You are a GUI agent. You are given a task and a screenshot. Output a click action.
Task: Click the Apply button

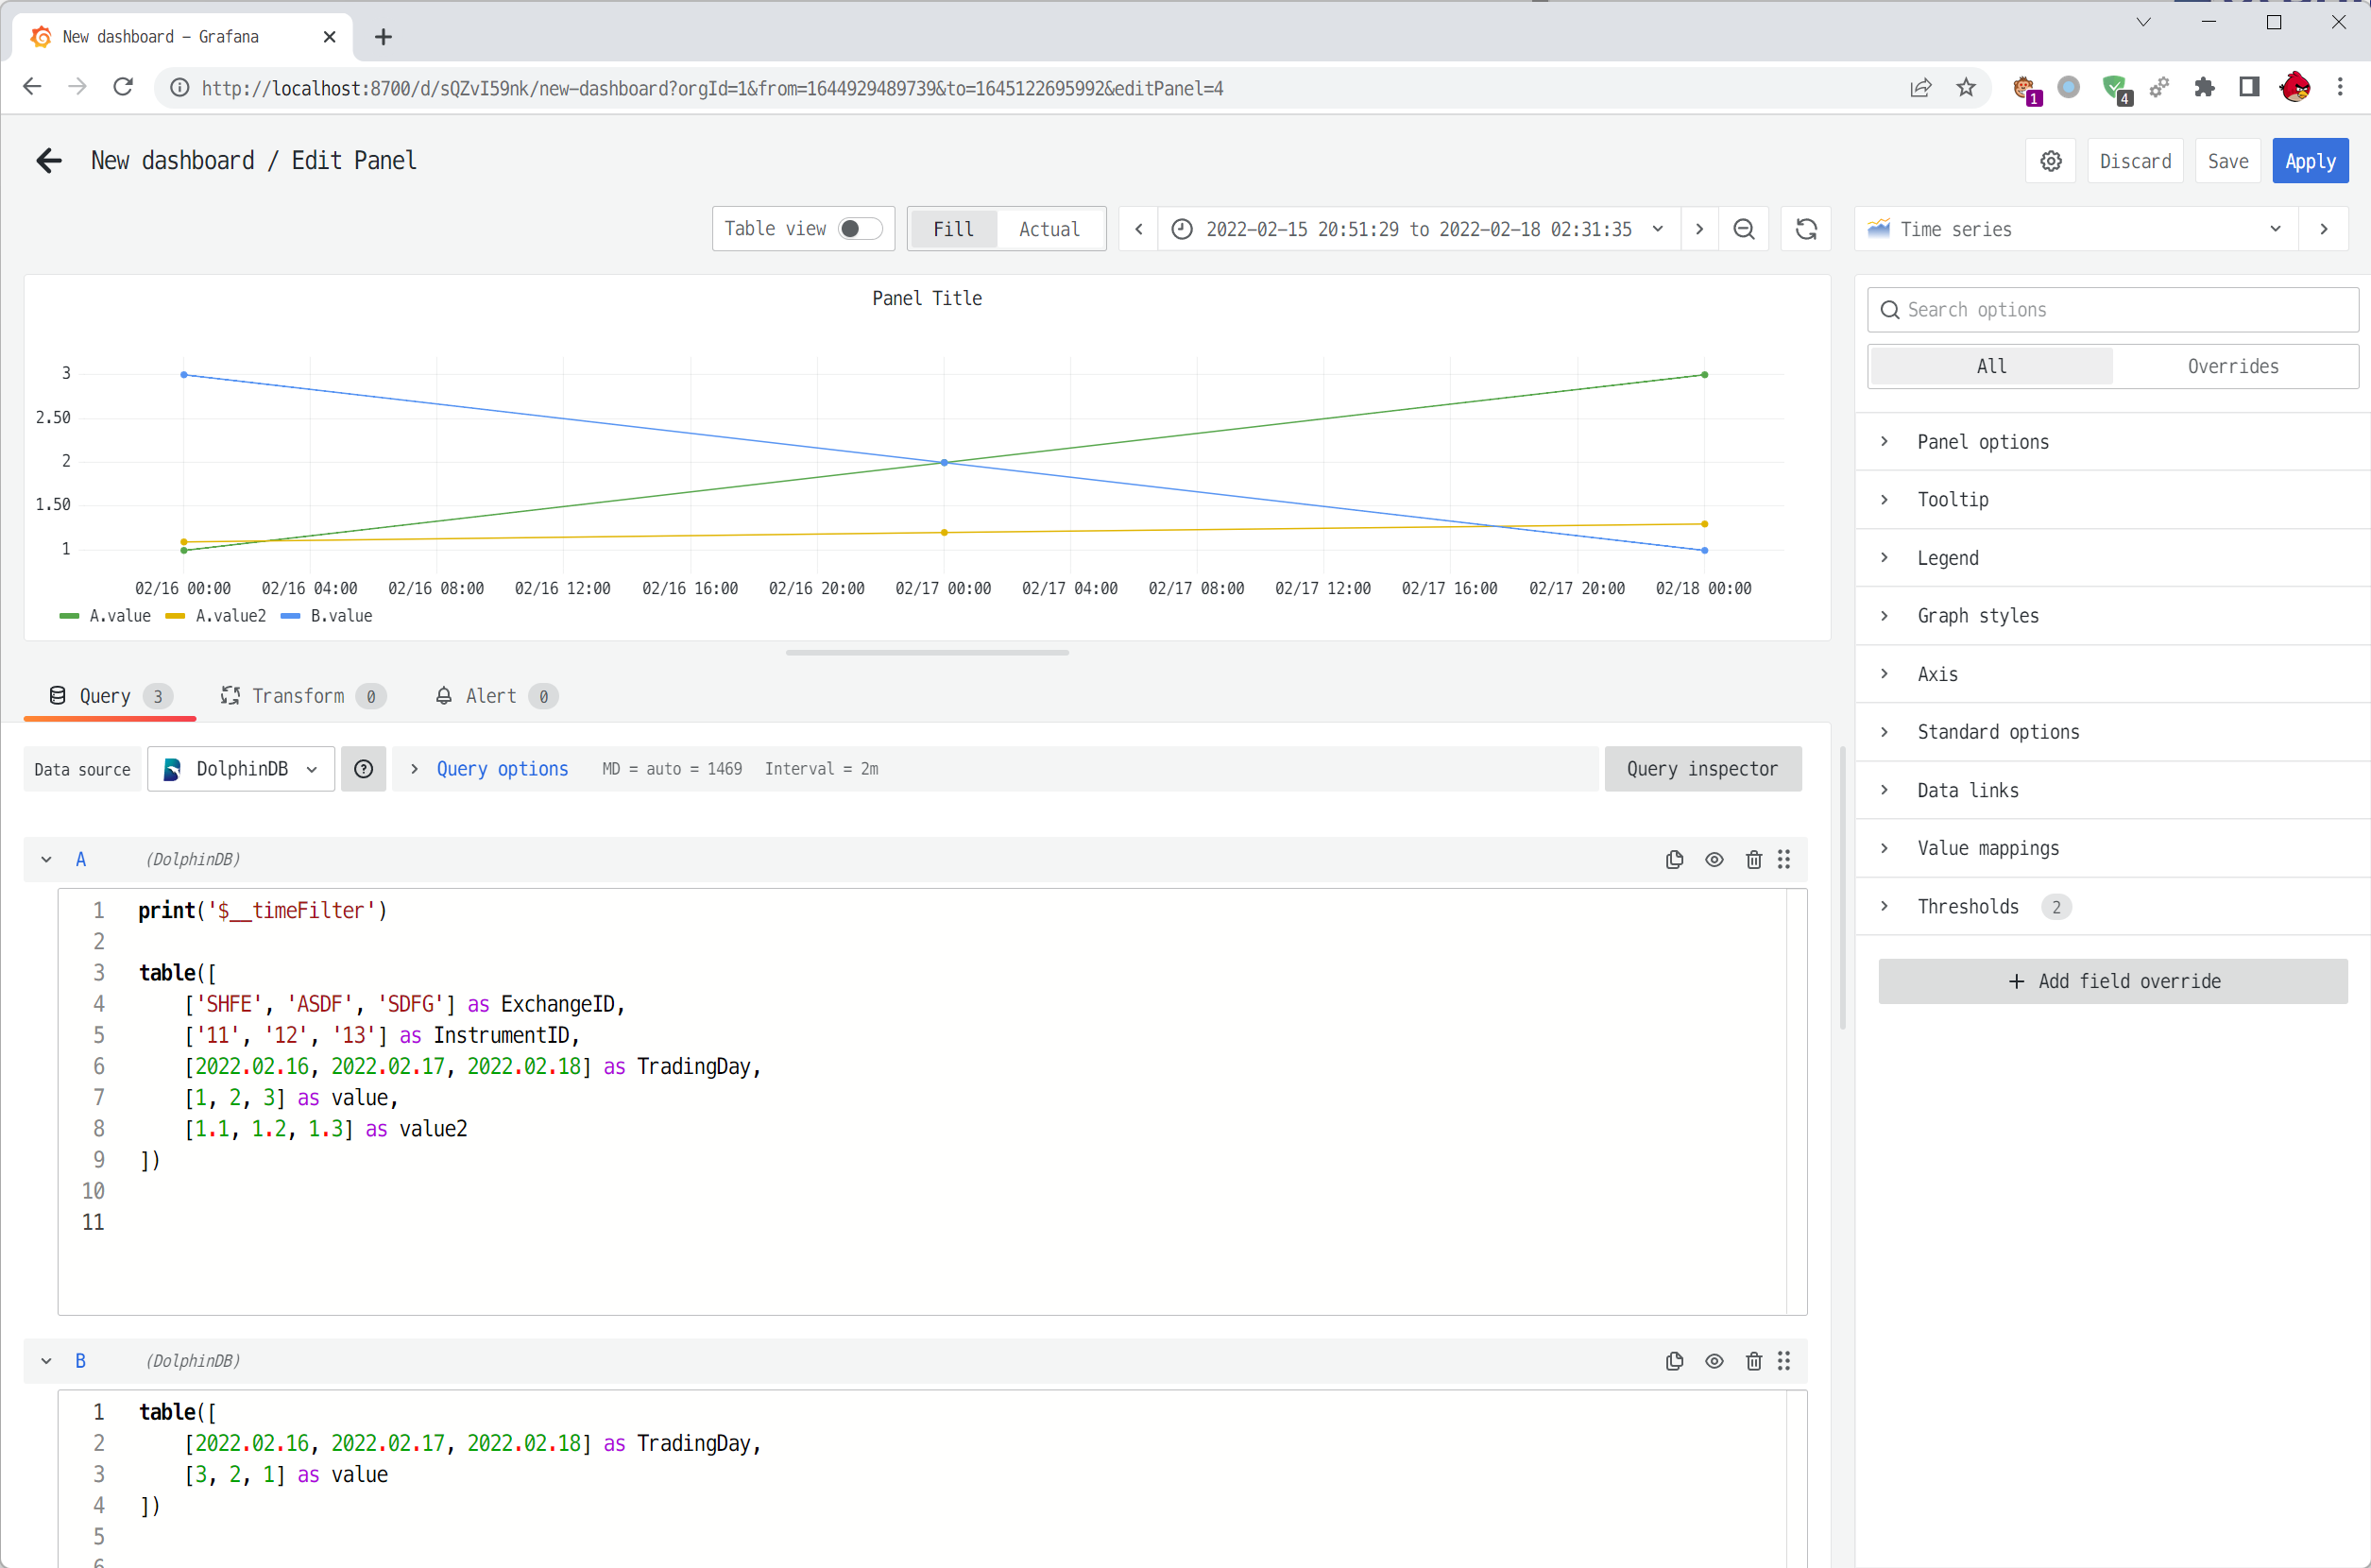pyautogui.click(x=2310, y=160)
